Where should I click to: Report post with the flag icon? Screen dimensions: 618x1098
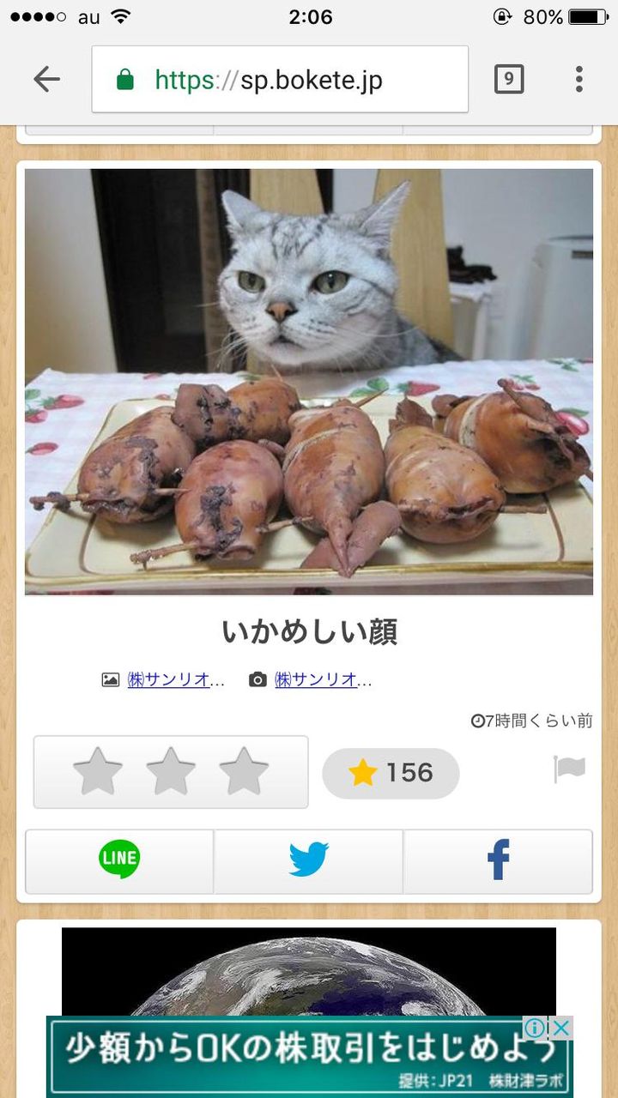(569, 769)
